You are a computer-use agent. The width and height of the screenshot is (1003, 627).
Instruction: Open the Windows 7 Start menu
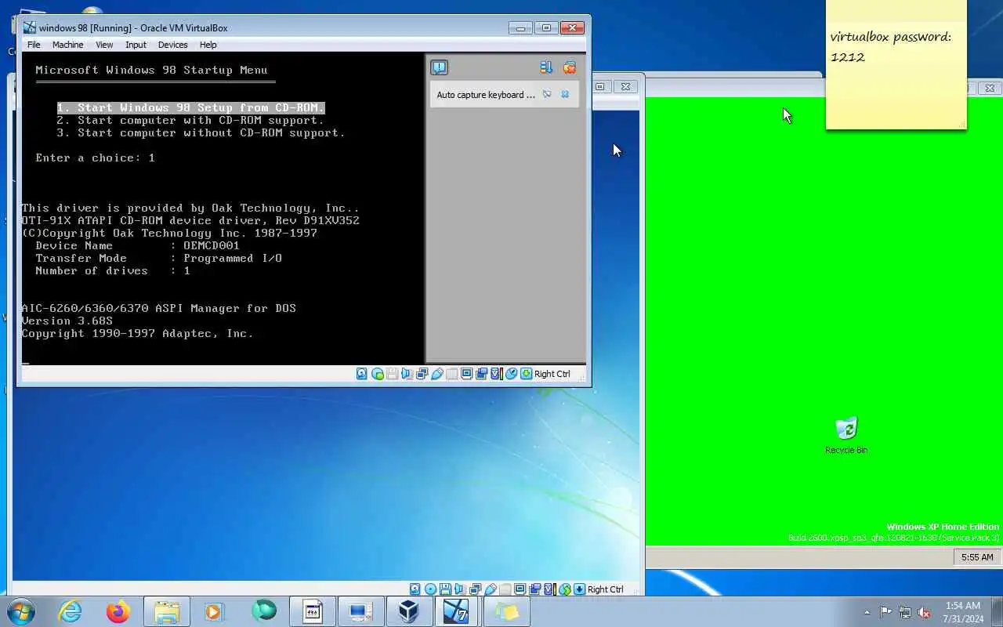[21, 611]
